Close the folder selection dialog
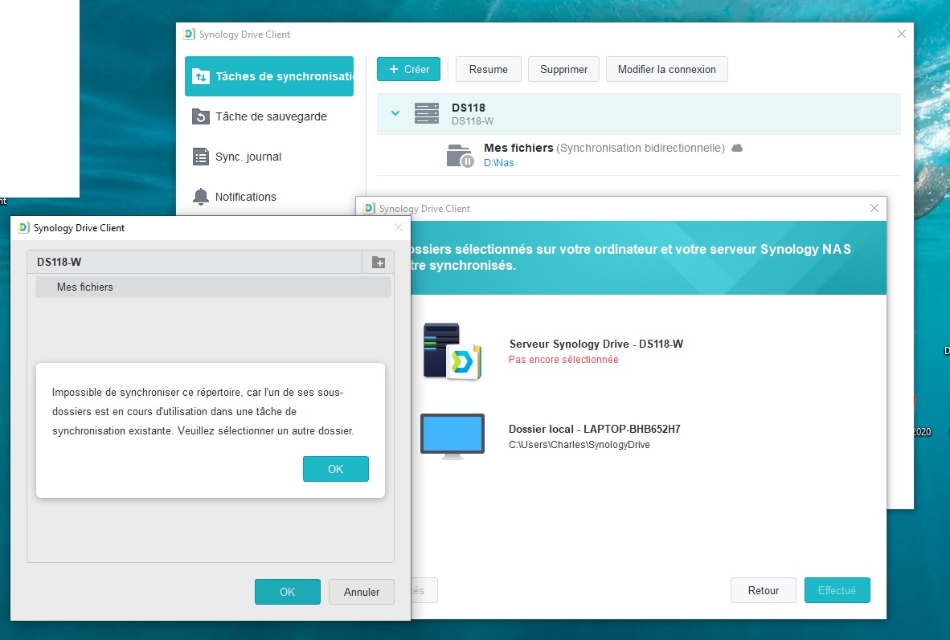 (x=399, y=227)
